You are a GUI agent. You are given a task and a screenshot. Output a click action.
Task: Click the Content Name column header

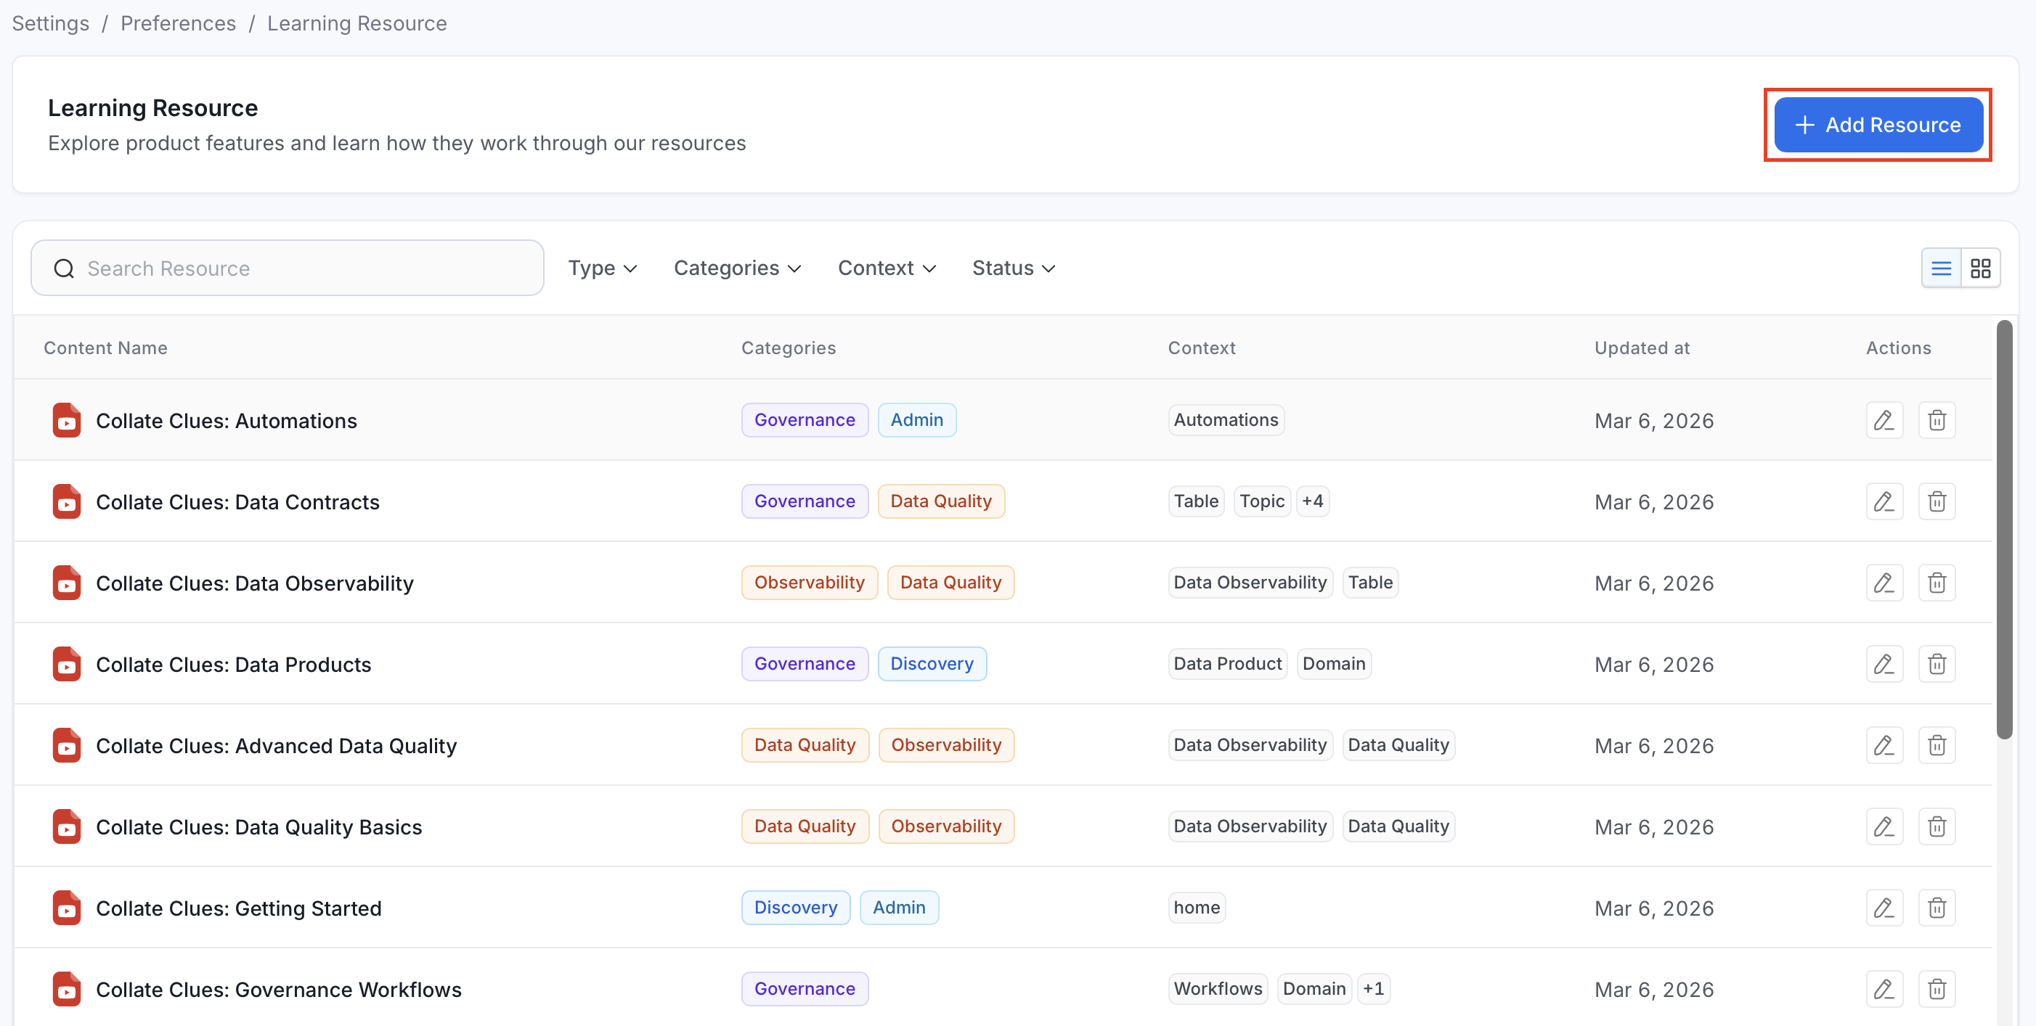click(x=105, y=348)
